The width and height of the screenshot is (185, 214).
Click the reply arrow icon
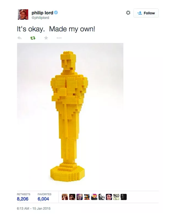pos(19,38)
